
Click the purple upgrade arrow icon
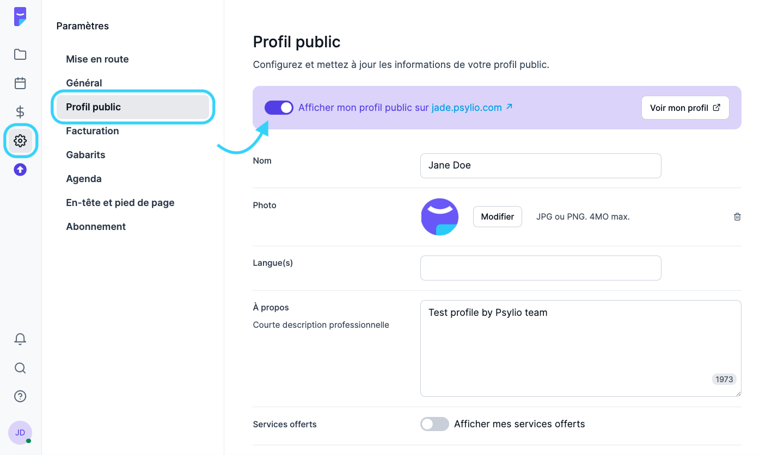[20, 170]
